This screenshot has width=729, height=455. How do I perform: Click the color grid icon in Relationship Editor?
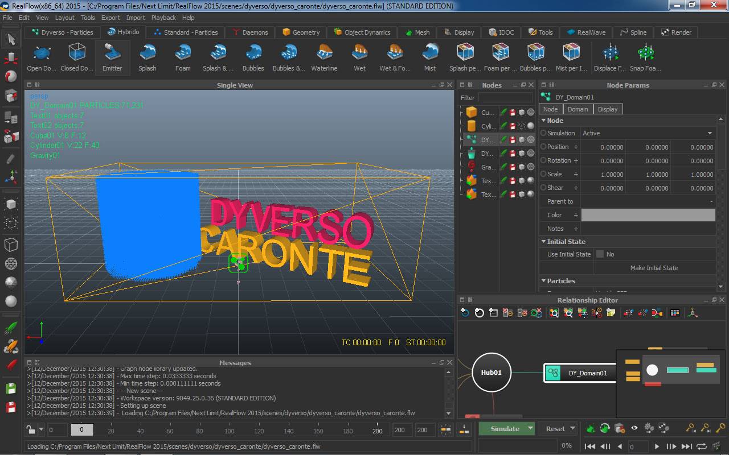[x=675, y=313]
